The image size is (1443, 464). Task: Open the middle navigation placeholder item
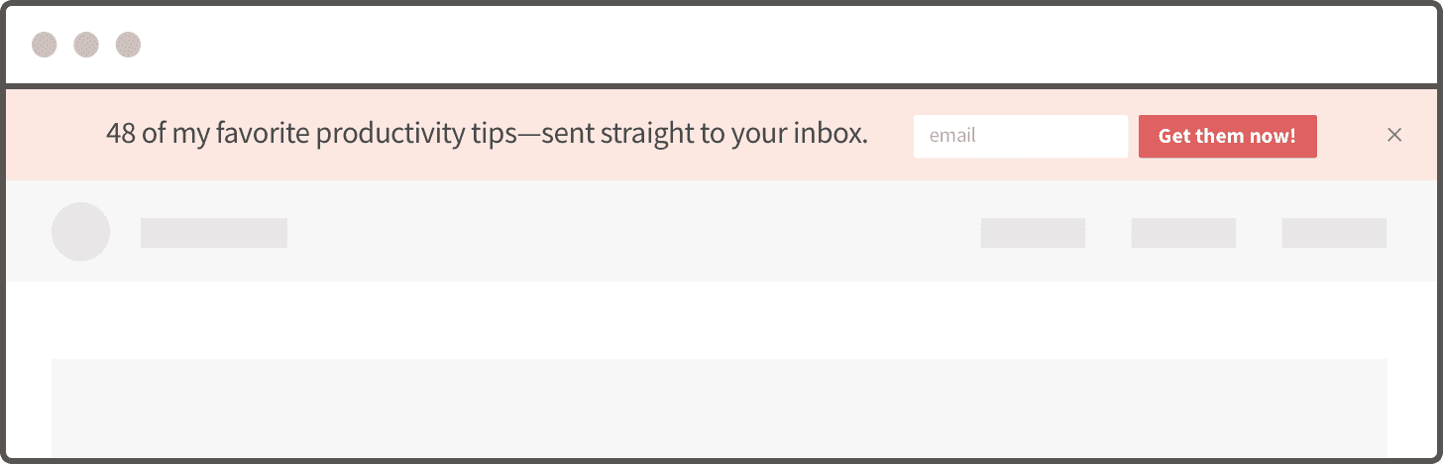pyautogui.click(x=1183, y=233)
